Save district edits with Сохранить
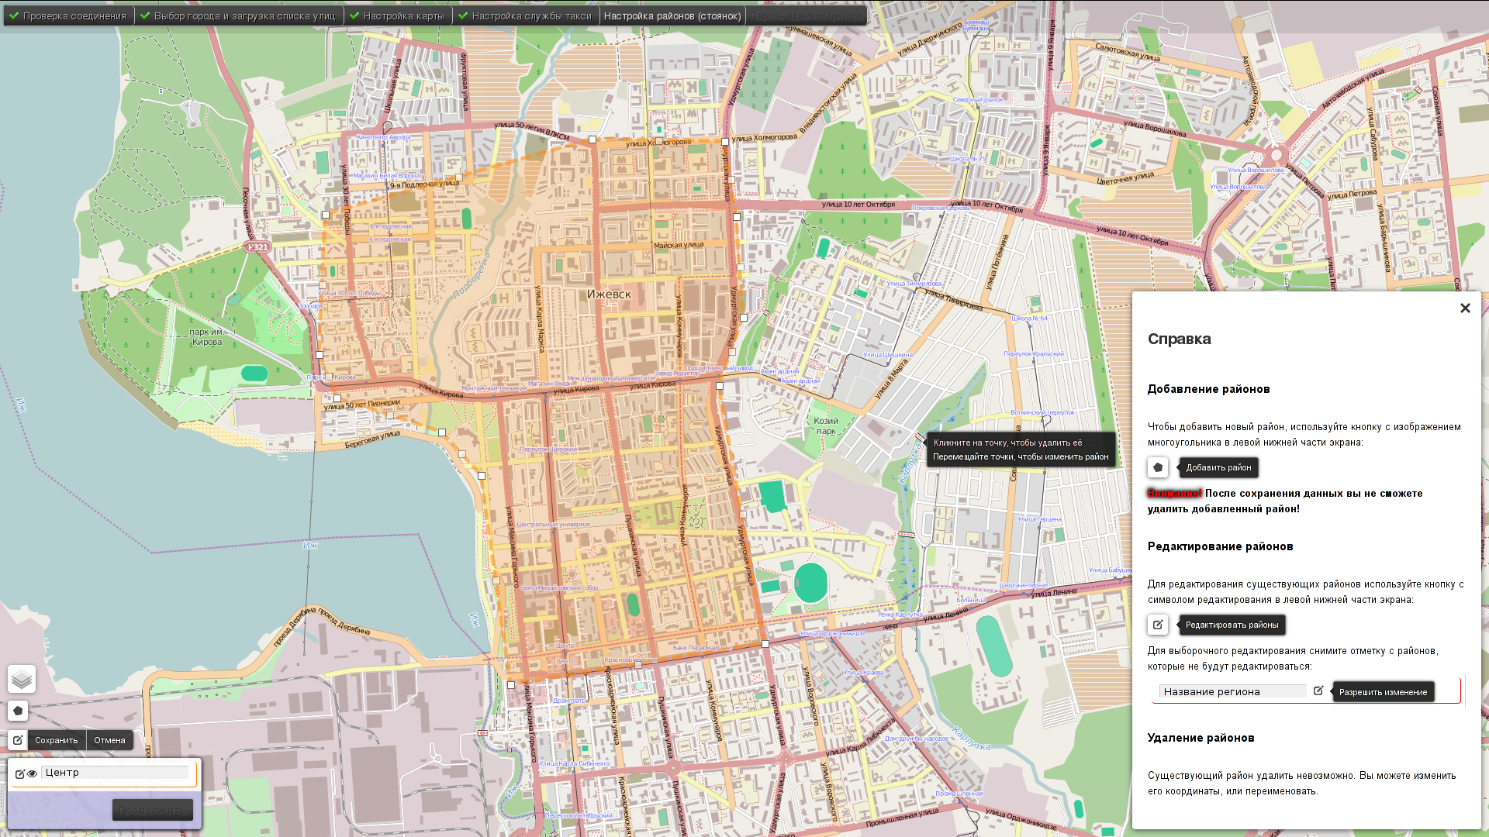The image size is (1489, 837). point(57,740)
